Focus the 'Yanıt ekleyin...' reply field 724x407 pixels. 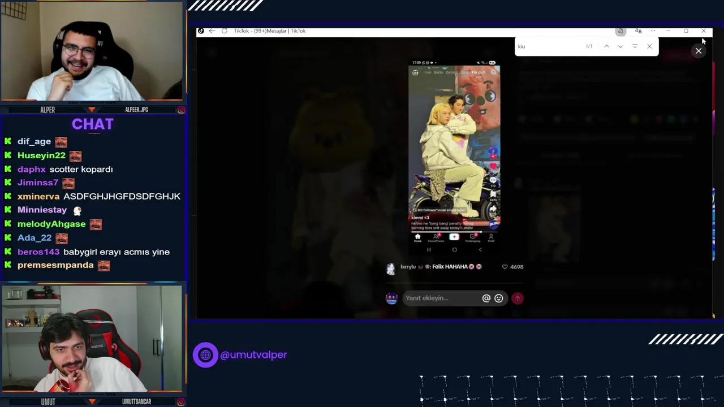click(x=440, y=298)
